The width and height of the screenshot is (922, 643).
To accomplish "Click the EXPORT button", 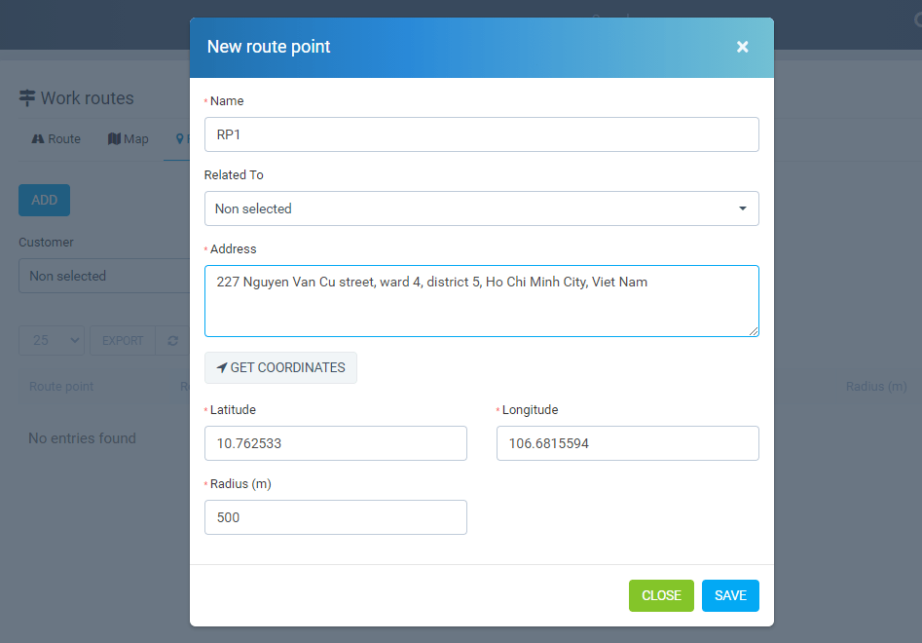I will click(123, 341).
